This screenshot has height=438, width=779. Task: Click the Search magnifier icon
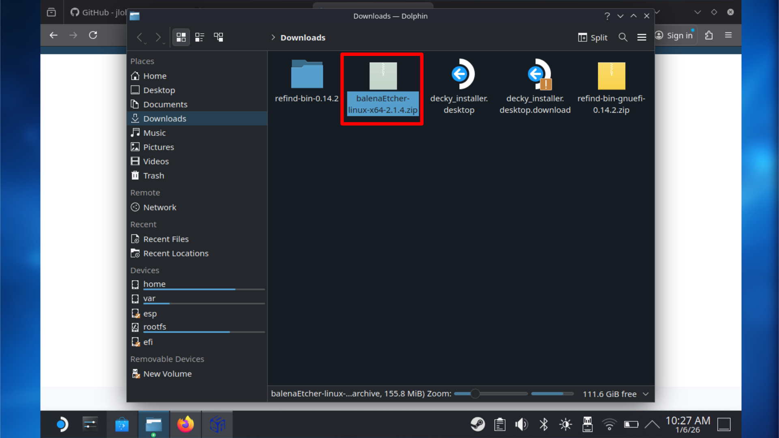(623, 37)
